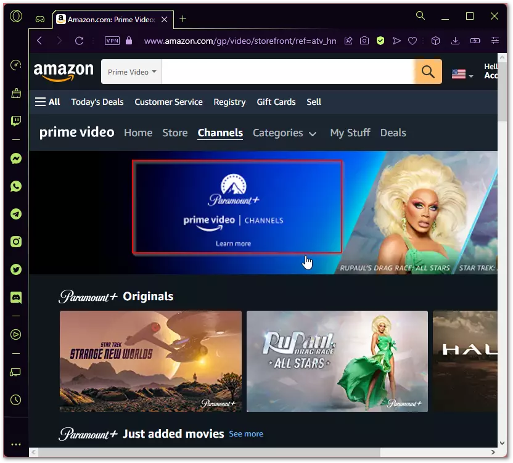Open the Sell link
513x463 pixels.
coord(314,102)
